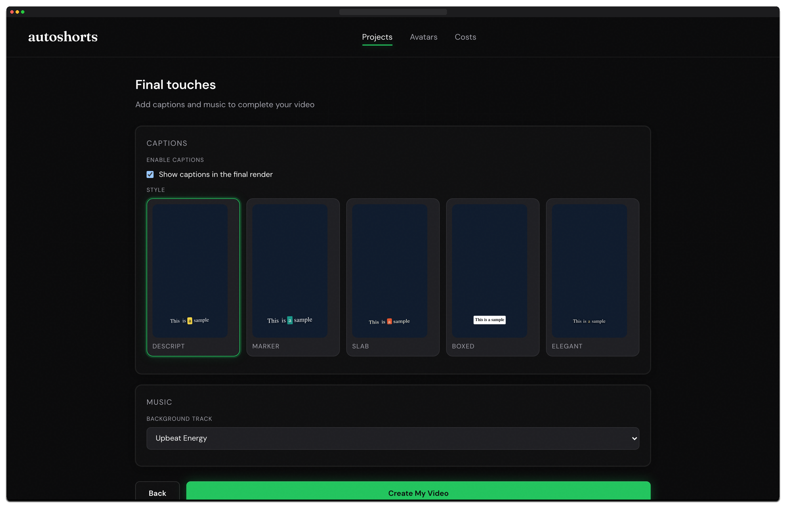This screenshot has height=506, width=786.
Task: Change the Upbeat Energy music selection
Action: (x=392, y=438)
